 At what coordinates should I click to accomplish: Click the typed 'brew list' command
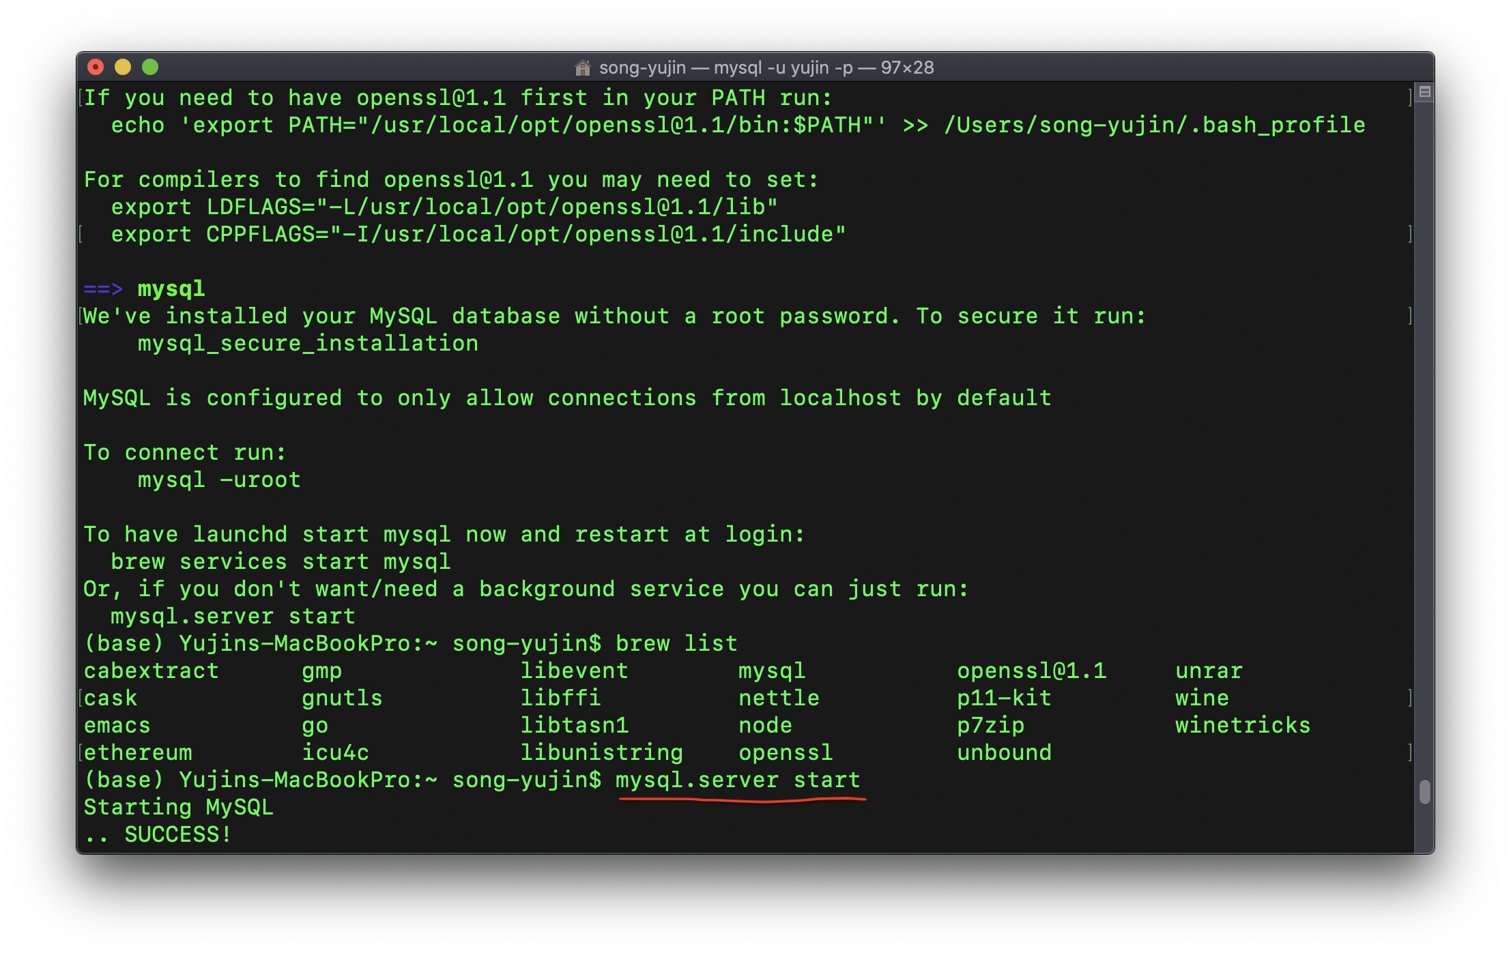(676, 644)
